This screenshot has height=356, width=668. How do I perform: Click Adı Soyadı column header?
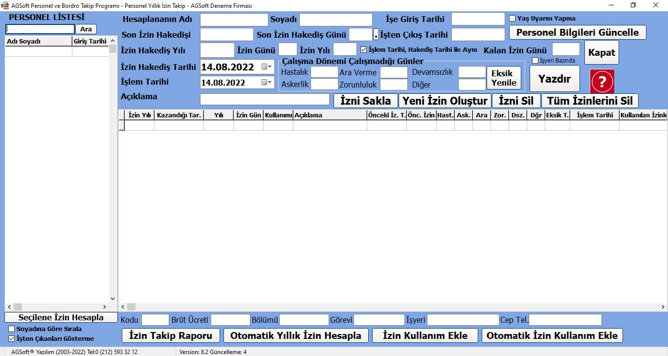pyautogui.click(x=39, y=42)
